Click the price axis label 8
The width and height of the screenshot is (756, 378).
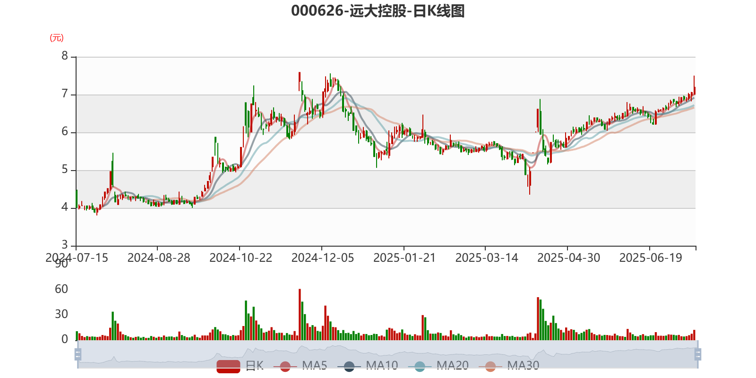(65, 56)
